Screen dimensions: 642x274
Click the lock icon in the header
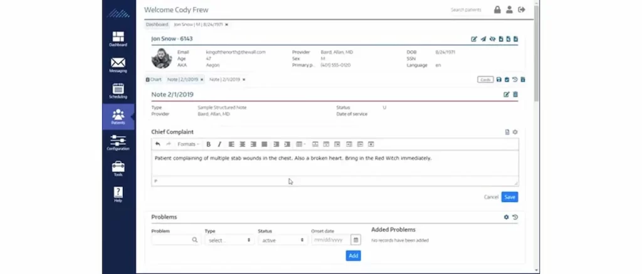tap(497, 10)
